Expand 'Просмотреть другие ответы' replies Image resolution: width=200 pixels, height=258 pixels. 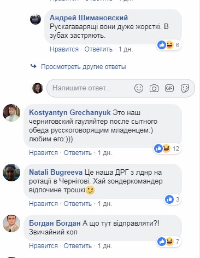84,67
